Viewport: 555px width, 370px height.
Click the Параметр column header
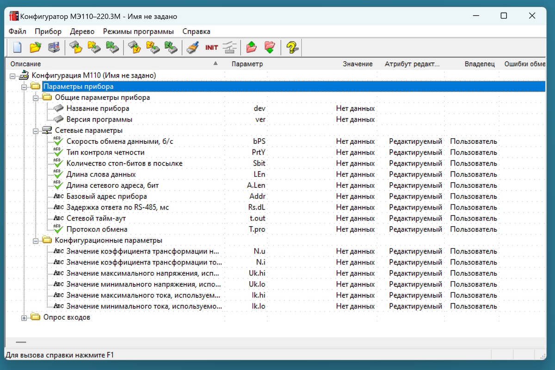247,64
